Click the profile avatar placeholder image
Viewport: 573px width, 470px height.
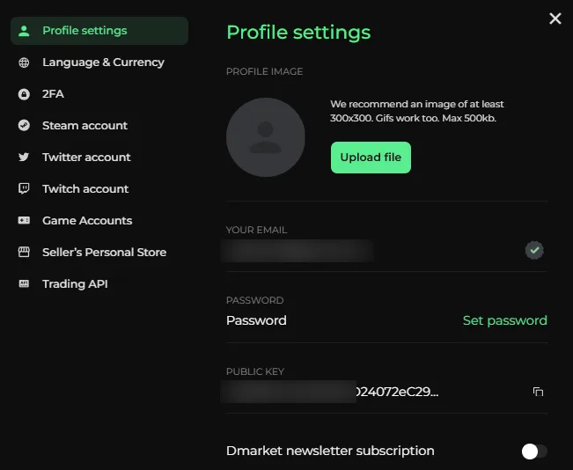(265, 137)
